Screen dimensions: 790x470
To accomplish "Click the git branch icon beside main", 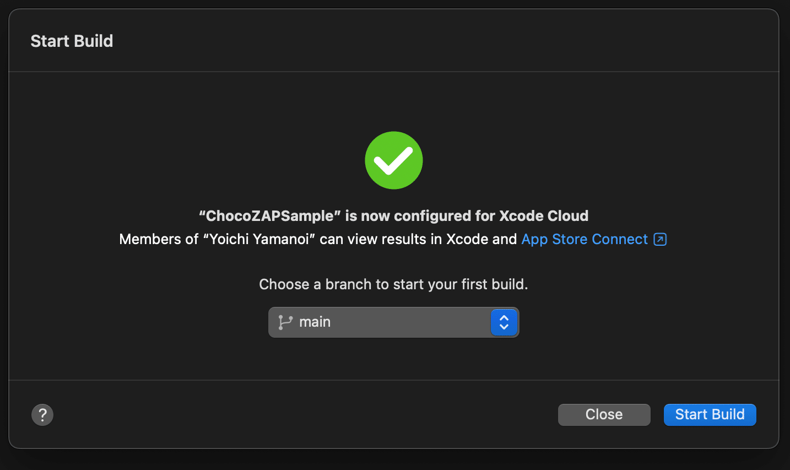I will coord(285,322).
